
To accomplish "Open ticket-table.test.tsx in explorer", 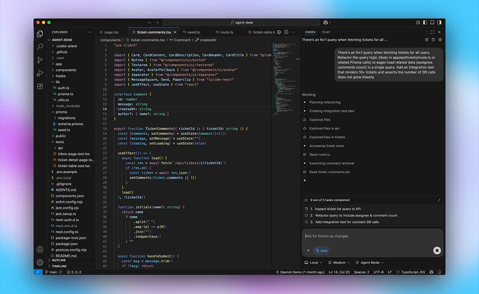I will [x=74, y=166].
